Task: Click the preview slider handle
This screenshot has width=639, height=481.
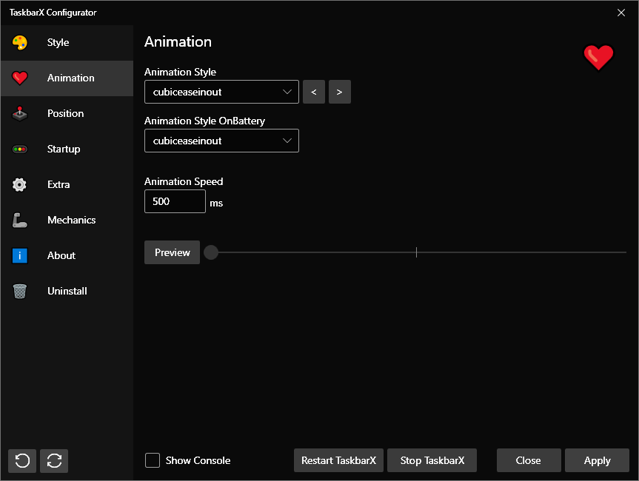Action: point(211,253)
